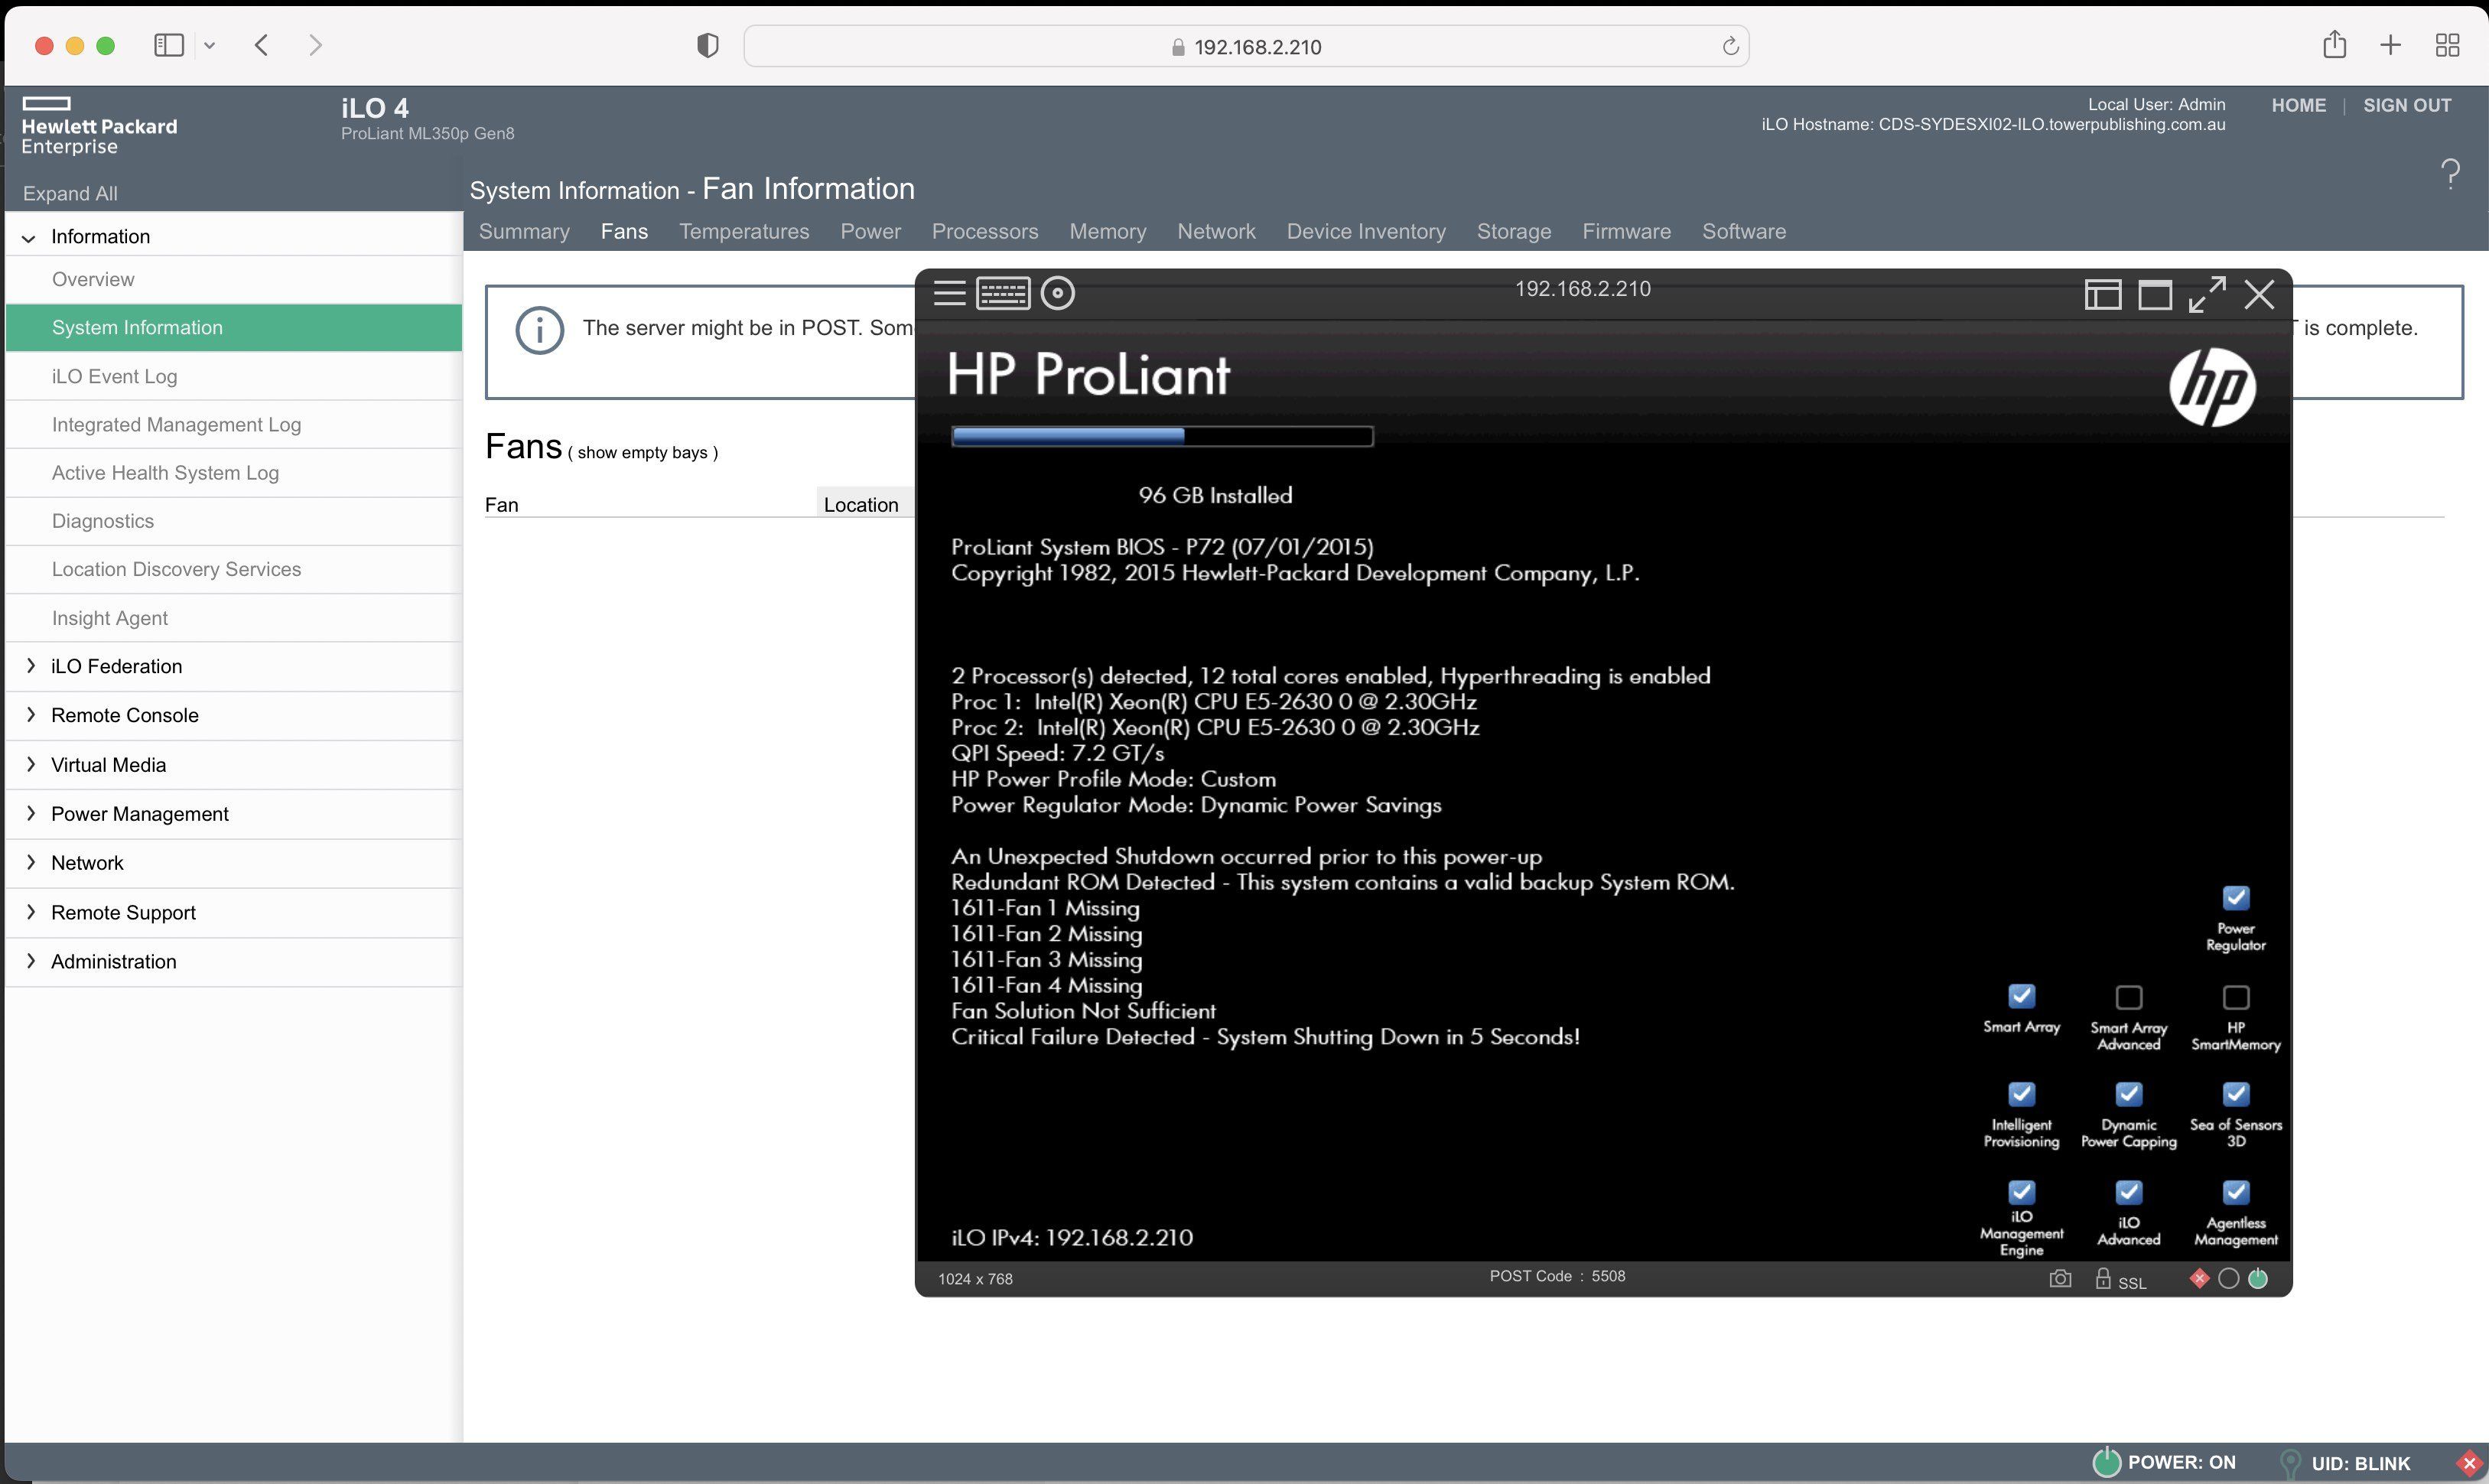Expand the Administration section
2489x1484 pixels.
(30, 961)
